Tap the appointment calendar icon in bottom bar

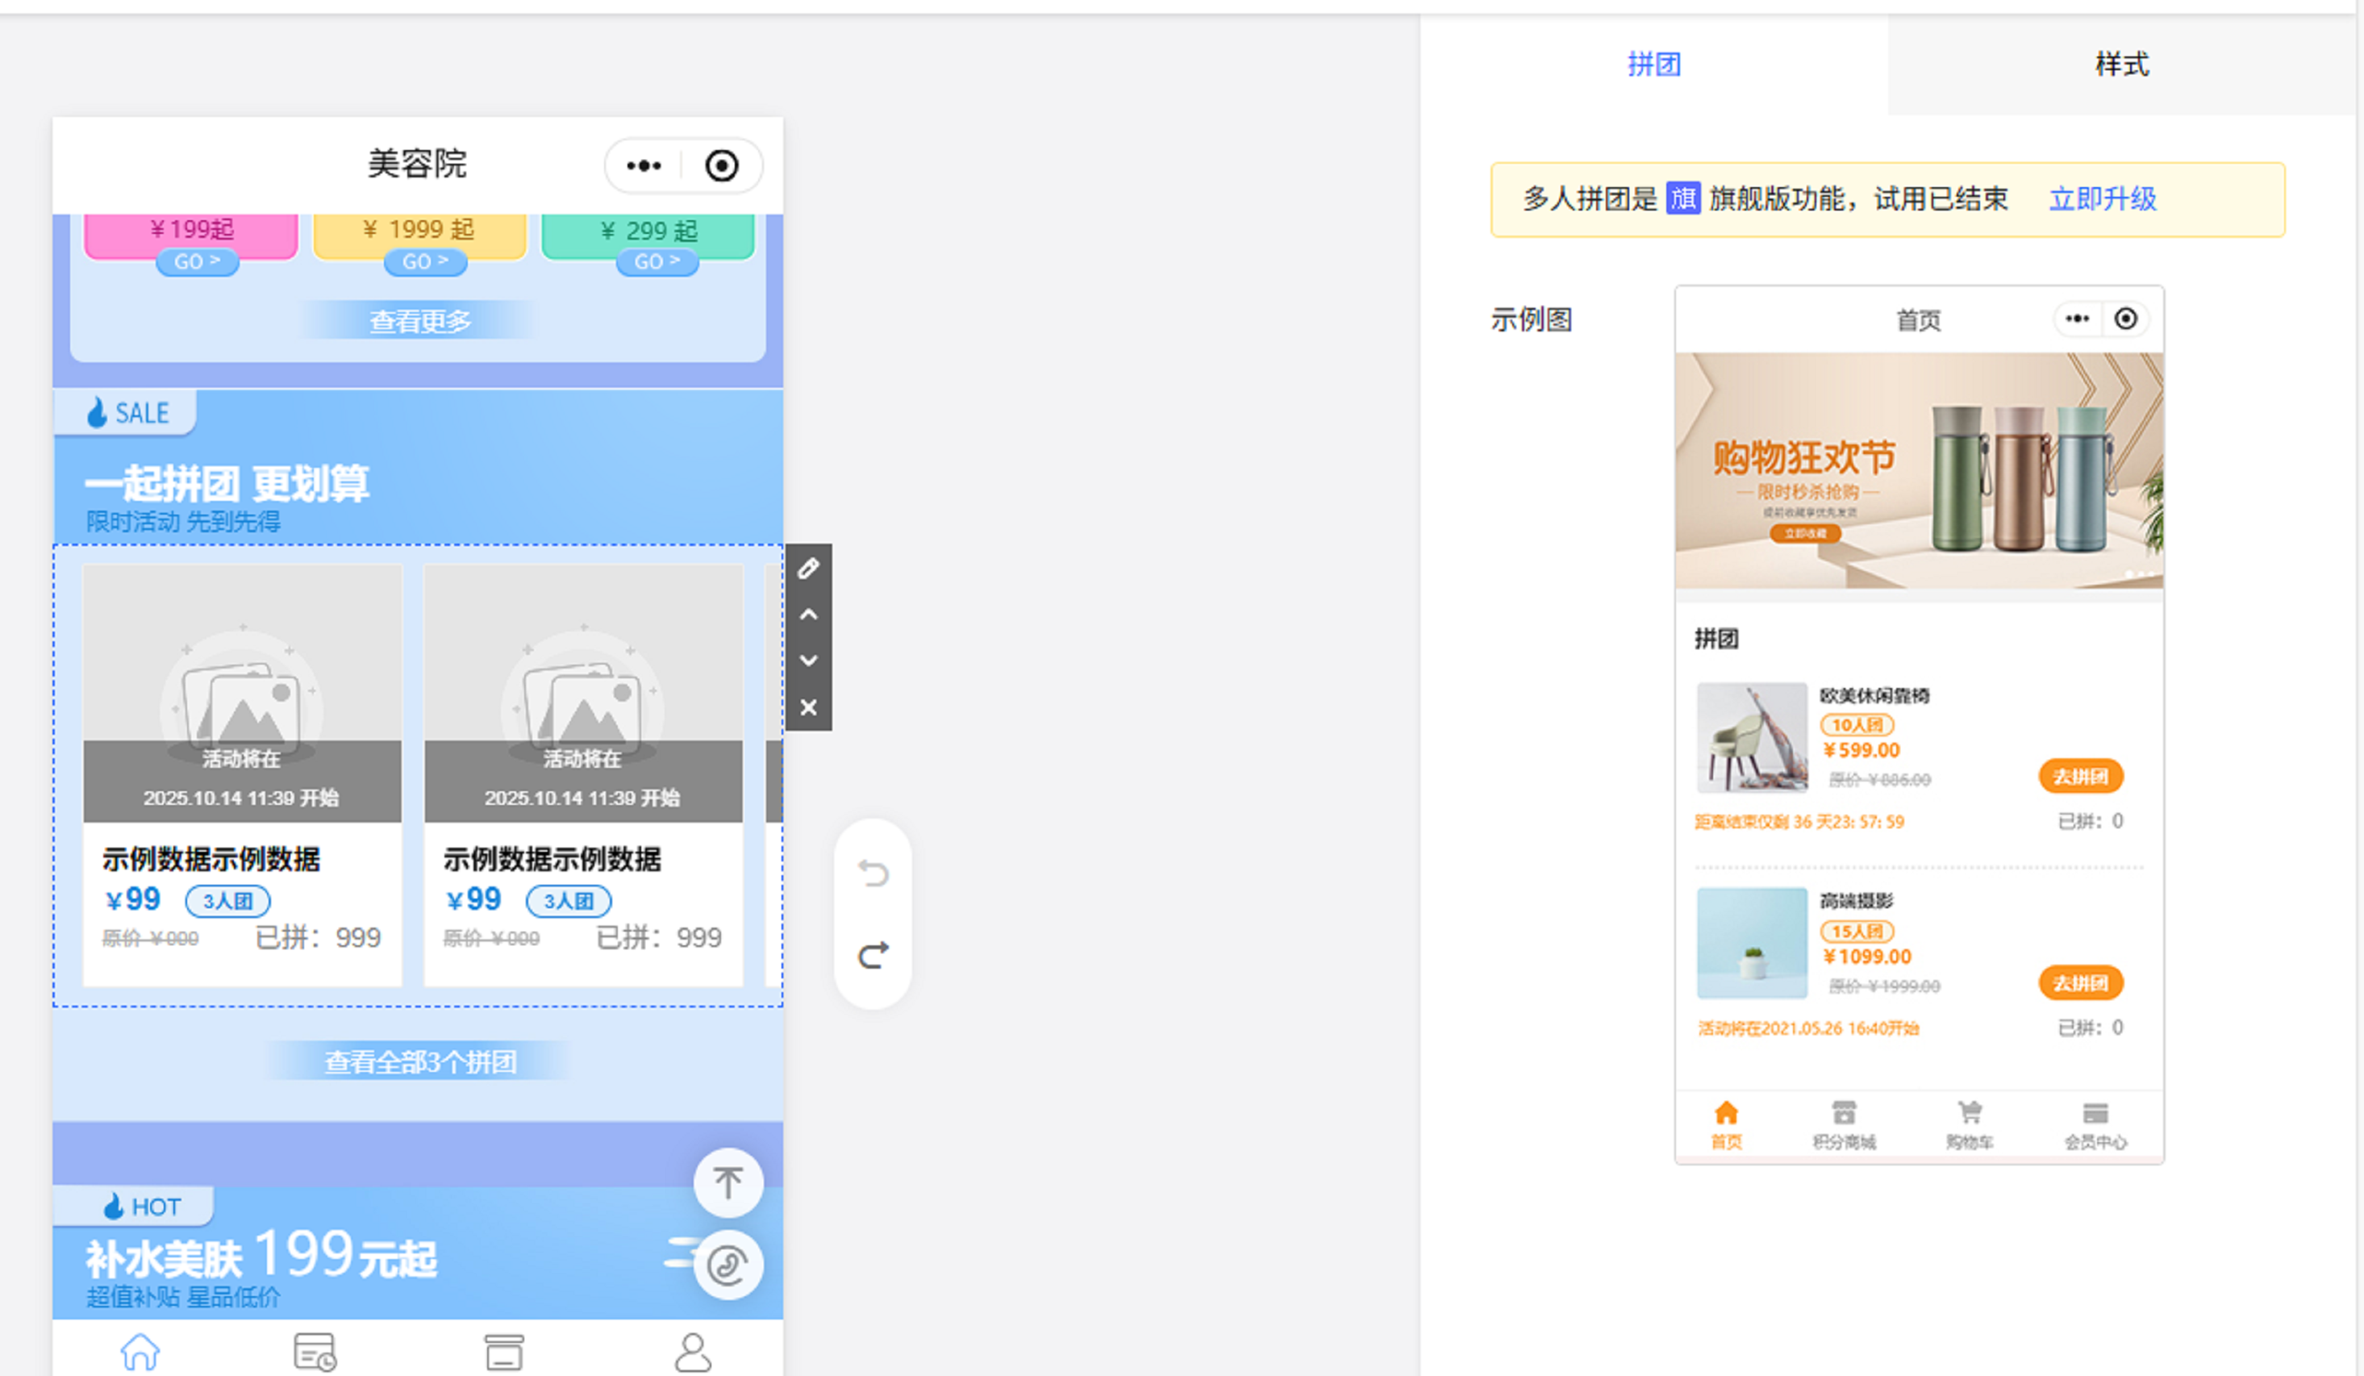[x=315, y=1352]
